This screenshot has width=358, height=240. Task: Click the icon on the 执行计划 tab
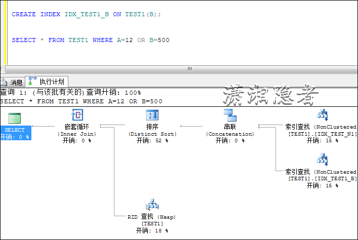[x=33, y=81]
